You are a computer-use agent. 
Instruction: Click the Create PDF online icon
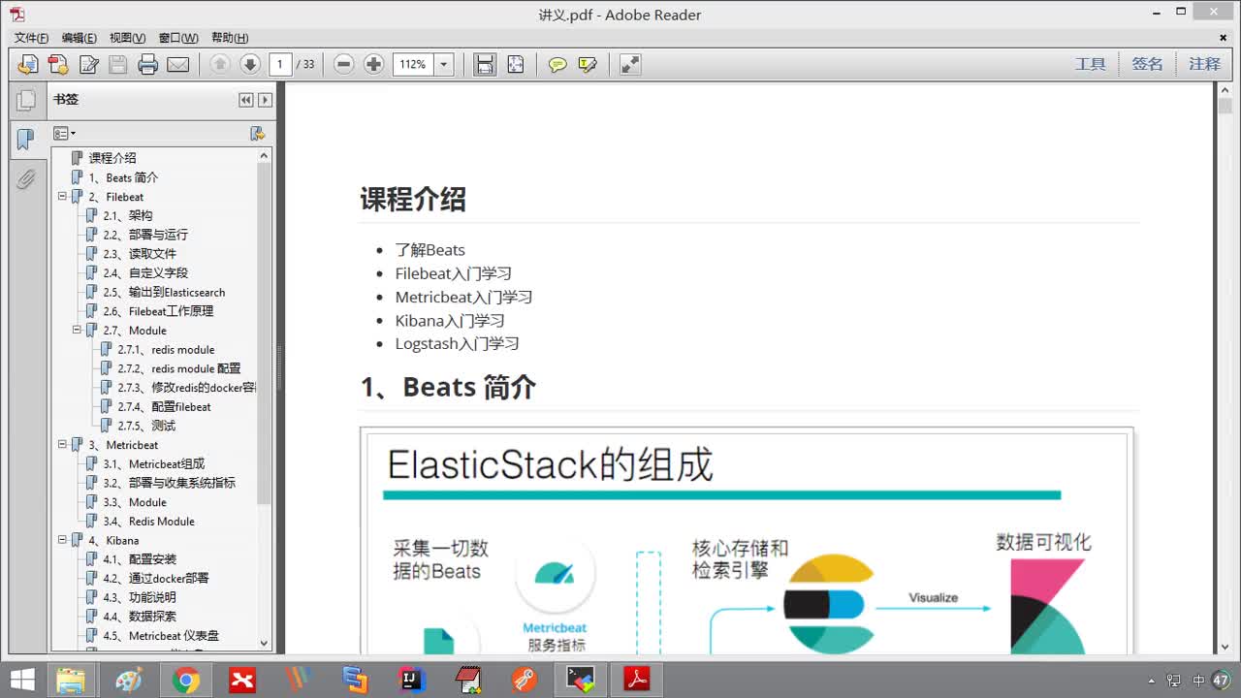(58, 65)
